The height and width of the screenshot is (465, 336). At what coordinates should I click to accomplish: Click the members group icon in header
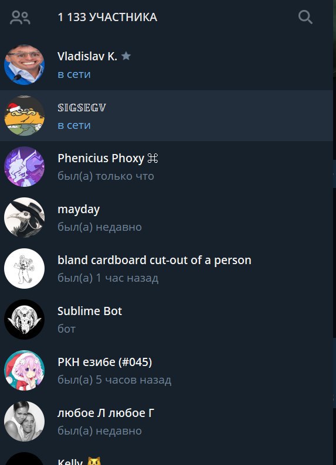(x=20, y=18)
